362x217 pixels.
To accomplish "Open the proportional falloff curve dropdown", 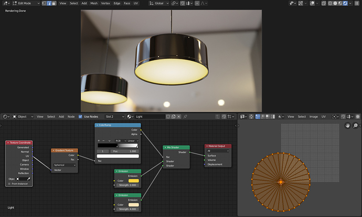I will tap(204, 3).
